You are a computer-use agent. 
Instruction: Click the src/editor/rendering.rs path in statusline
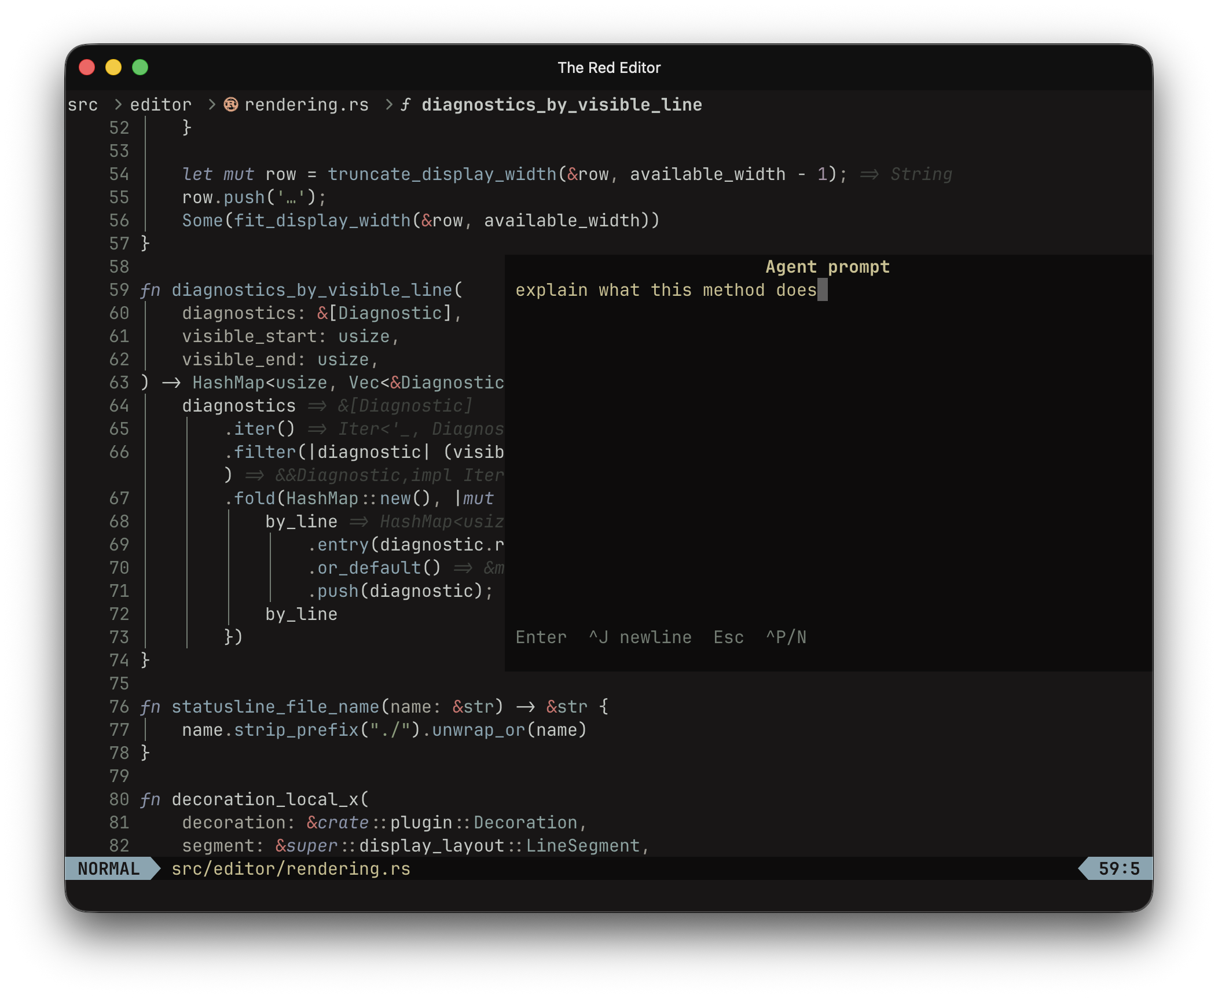291,869
